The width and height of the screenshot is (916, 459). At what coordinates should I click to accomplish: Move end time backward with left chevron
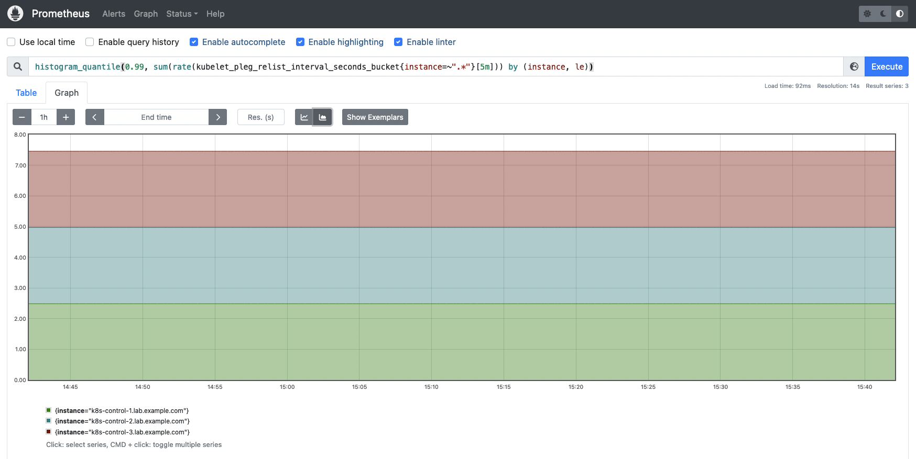(x=95, y=117)
